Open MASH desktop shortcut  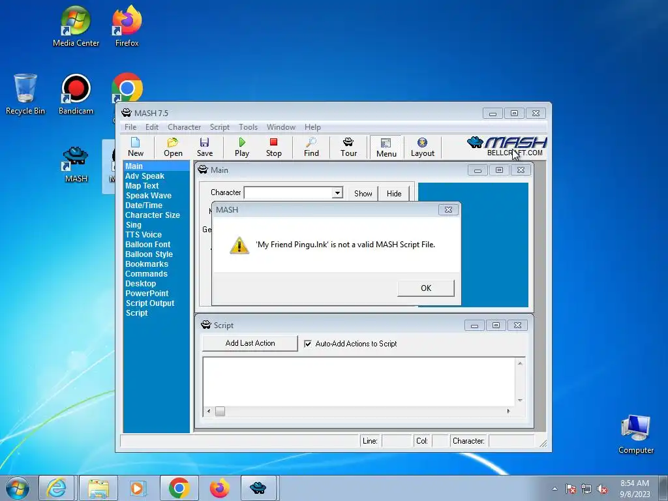(x=76, y=164)
